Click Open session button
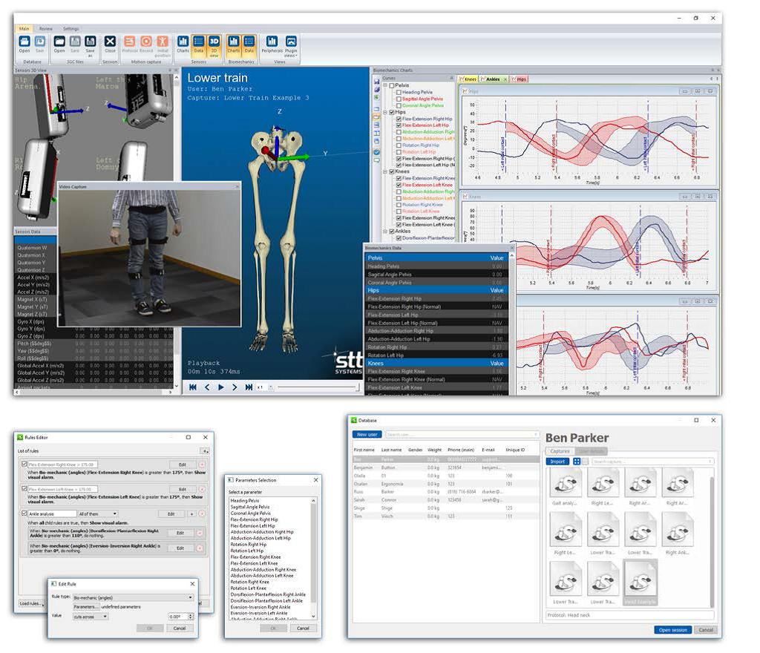Viewport: 760px width, 653px height. click(672, 630)
